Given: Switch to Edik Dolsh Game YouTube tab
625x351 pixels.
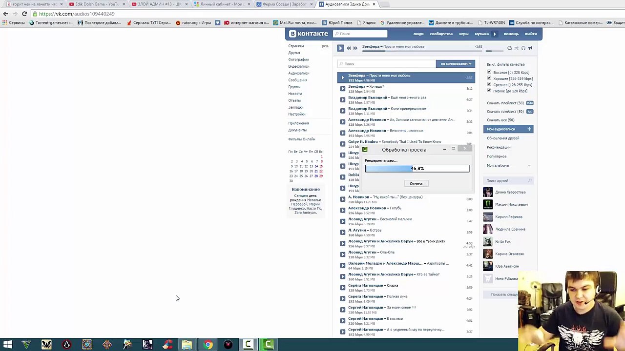Looking at the screenshot, I should click(x=96, y=4).
